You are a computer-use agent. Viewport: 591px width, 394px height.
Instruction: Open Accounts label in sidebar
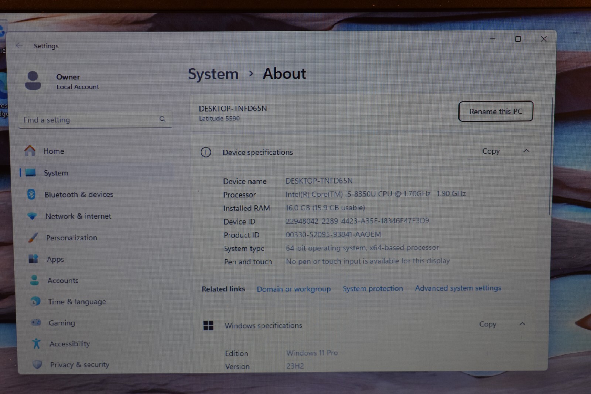[63, 281]
